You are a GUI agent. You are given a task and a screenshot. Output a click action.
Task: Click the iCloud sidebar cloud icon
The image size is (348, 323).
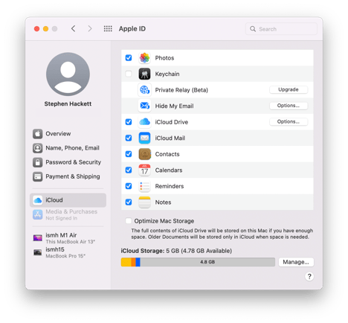click(x=38, y=200)
